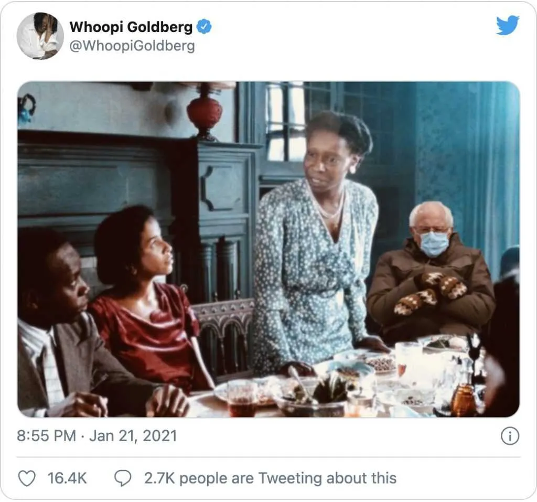Click the man in suit in photo
The width and height of the screenshot is (537, 502).
click(x=58, y=336)
